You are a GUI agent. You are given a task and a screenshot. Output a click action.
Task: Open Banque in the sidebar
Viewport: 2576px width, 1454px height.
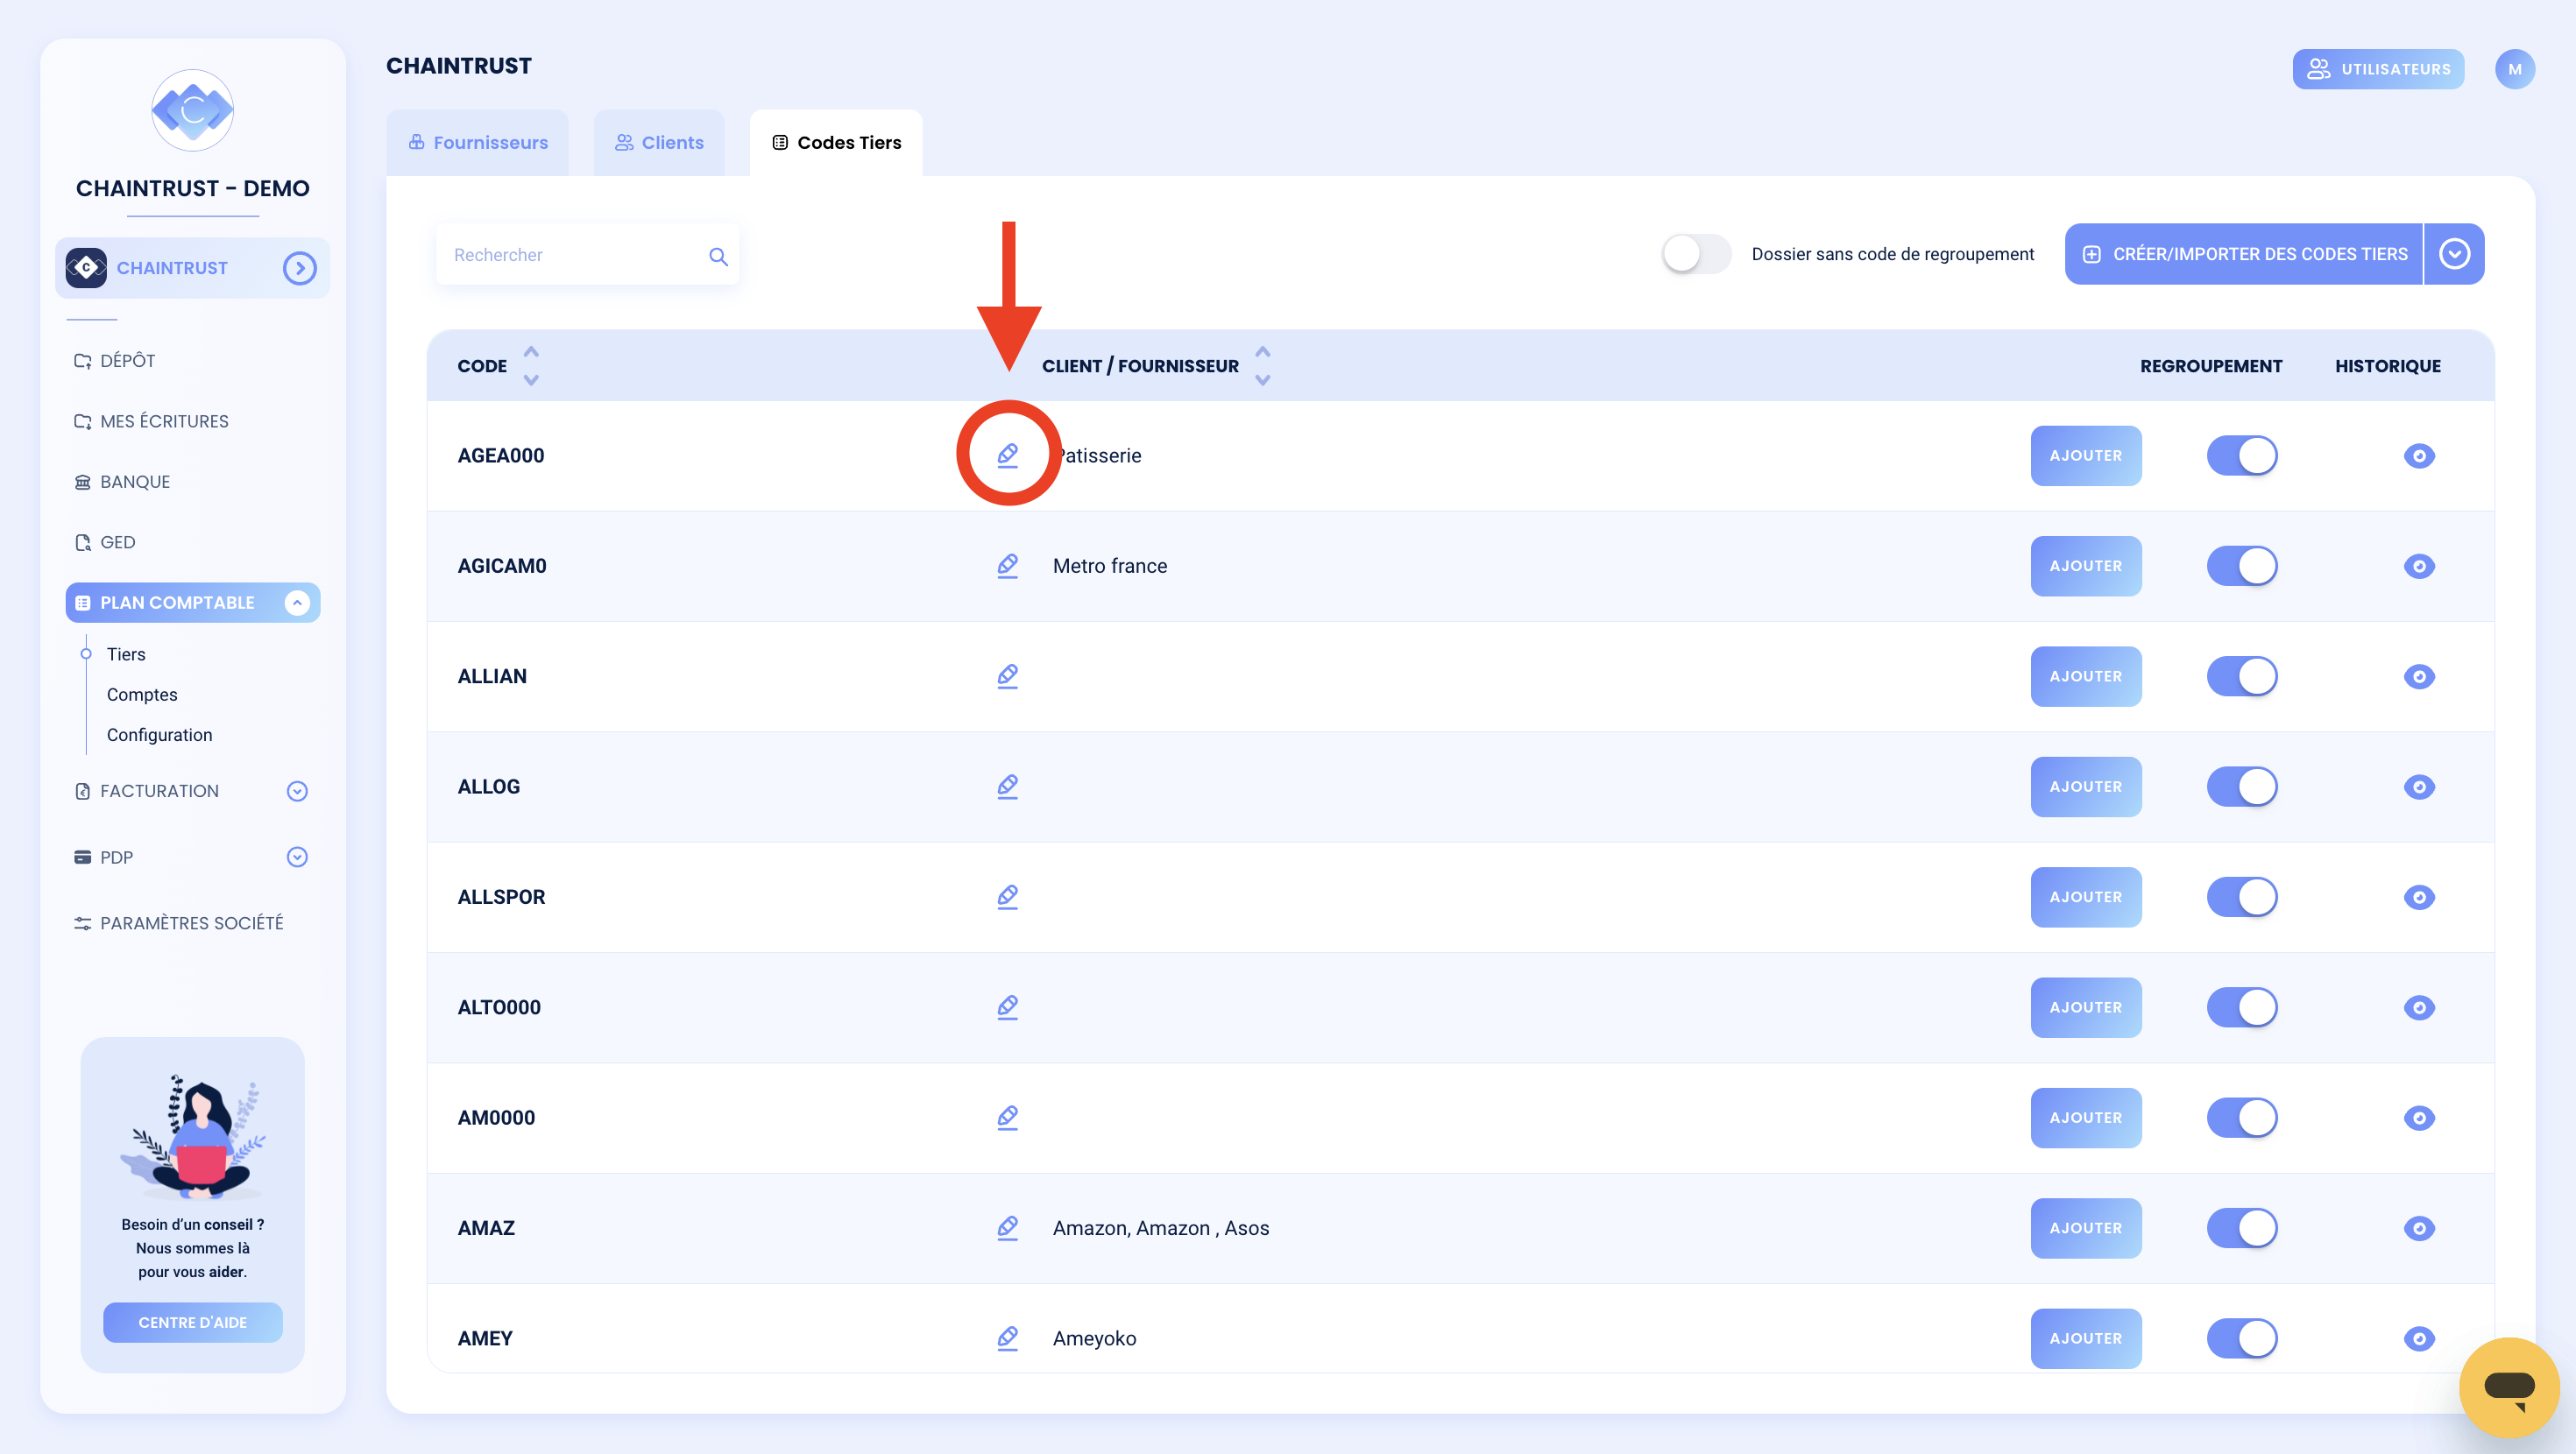(122, 482)
